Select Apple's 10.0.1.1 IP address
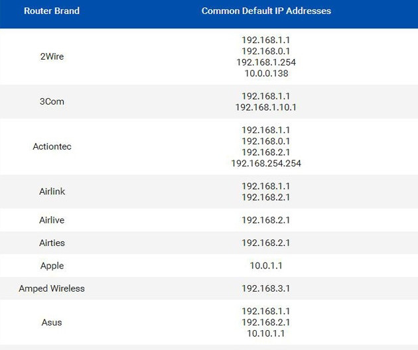The width and height of the screenshot is (418, 350). tap(266, 266)
